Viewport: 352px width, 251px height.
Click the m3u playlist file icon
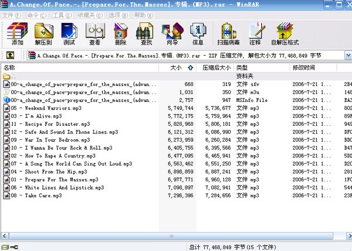point(6,92)
